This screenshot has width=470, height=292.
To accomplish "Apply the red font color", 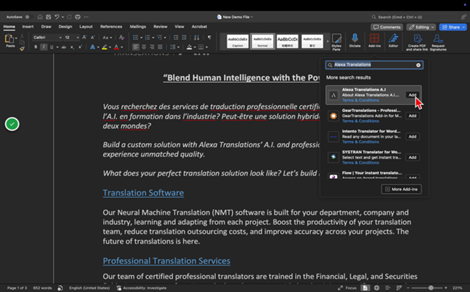I will pos(116,47).
